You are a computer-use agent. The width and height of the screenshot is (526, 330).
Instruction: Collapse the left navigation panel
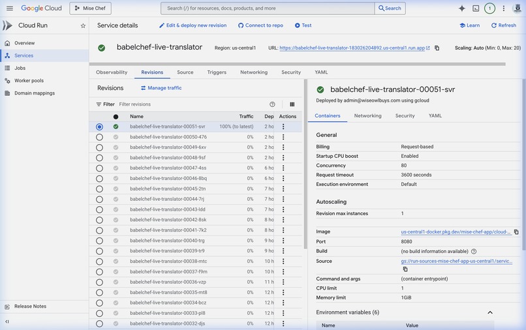(7, 322)
